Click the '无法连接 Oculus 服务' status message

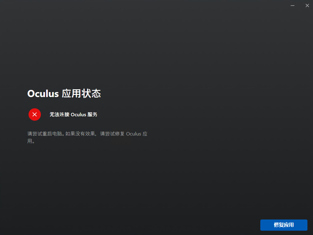(x=73, y=114)
